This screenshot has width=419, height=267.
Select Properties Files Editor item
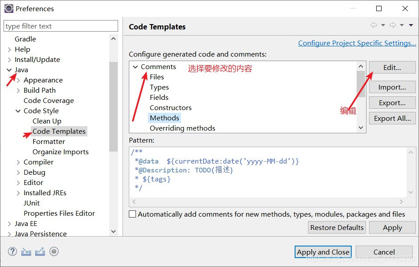pos(59,213)
